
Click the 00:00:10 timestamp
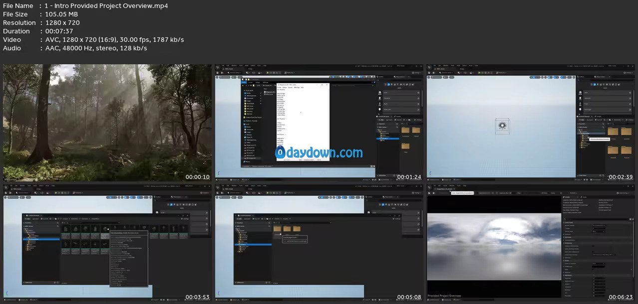coord(197,177)
